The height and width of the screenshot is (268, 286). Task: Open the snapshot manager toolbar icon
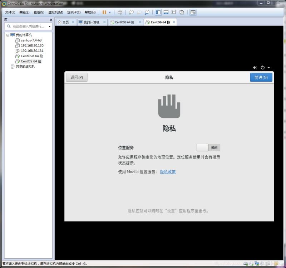(147, 12)
